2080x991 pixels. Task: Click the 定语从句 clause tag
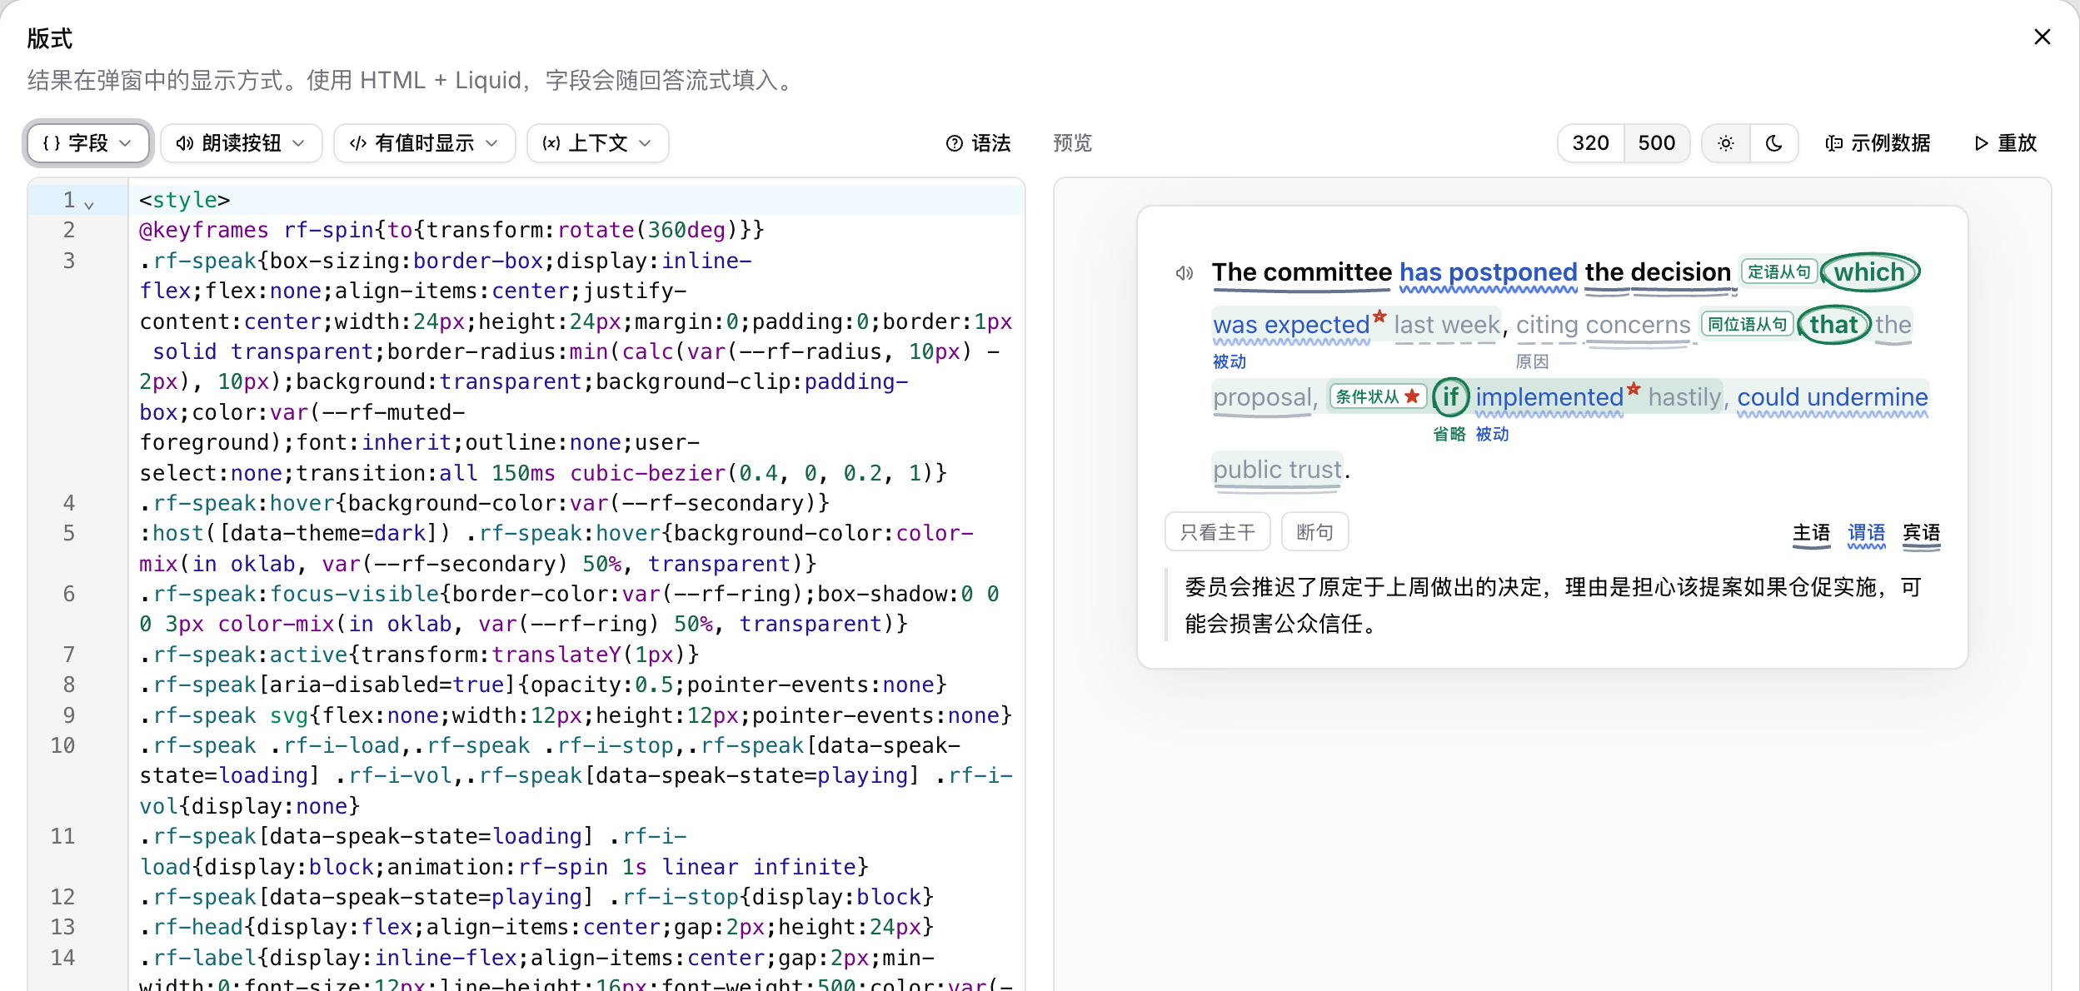coord(1778,272)
